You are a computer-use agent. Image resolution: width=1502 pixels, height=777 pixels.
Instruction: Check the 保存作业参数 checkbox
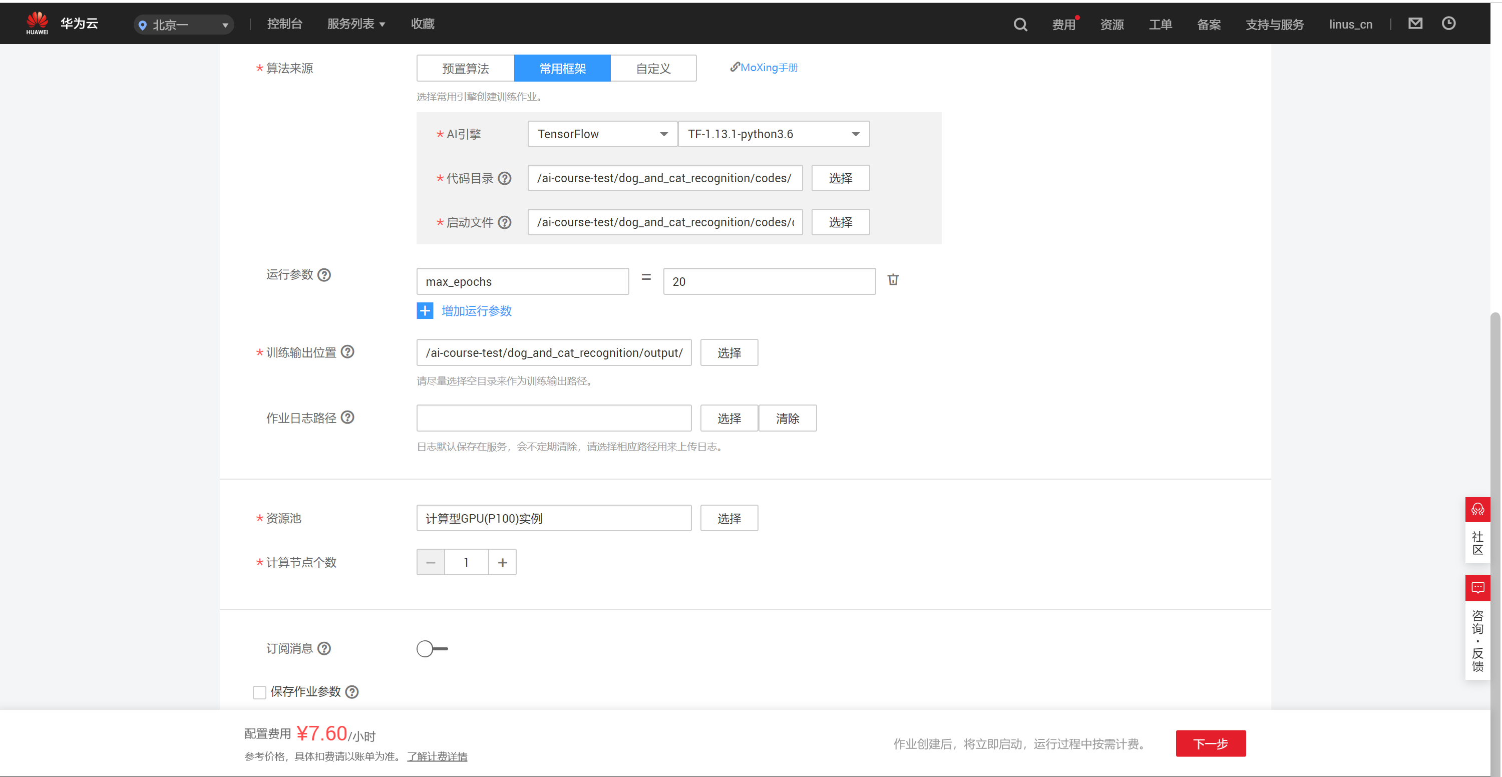point(259,692)
